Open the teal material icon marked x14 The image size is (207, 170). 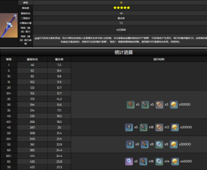point(159,161)
